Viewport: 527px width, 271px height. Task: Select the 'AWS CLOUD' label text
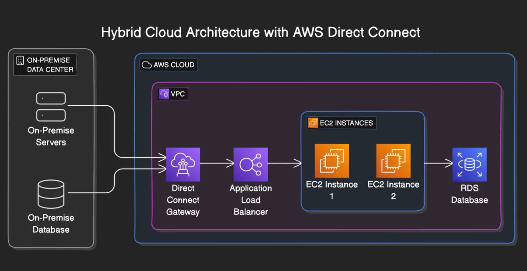(174, 65)
